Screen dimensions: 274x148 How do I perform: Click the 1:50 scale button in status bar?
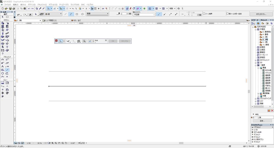click(29, 143)
